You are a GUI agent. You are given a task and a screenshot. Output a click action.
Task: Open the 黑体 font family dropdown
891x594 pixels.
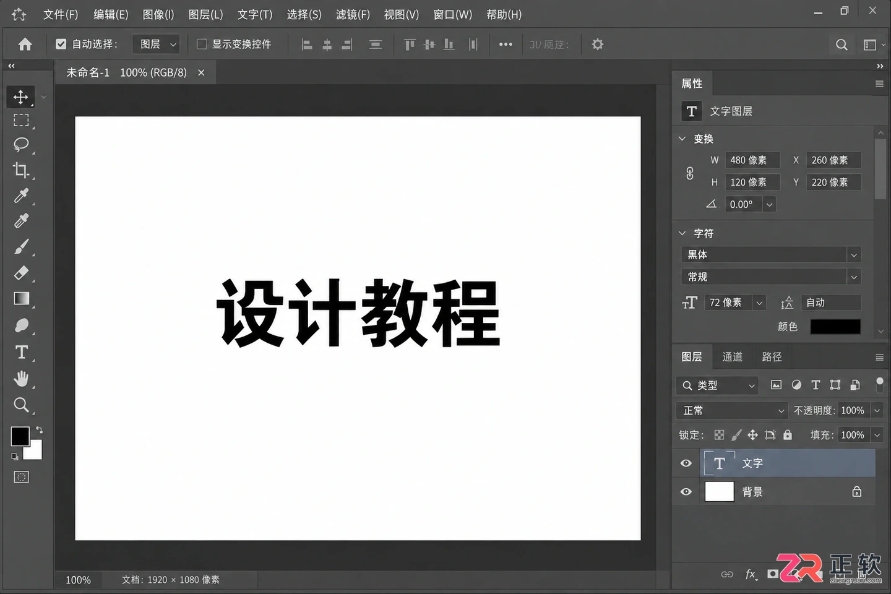click(771, 254)
